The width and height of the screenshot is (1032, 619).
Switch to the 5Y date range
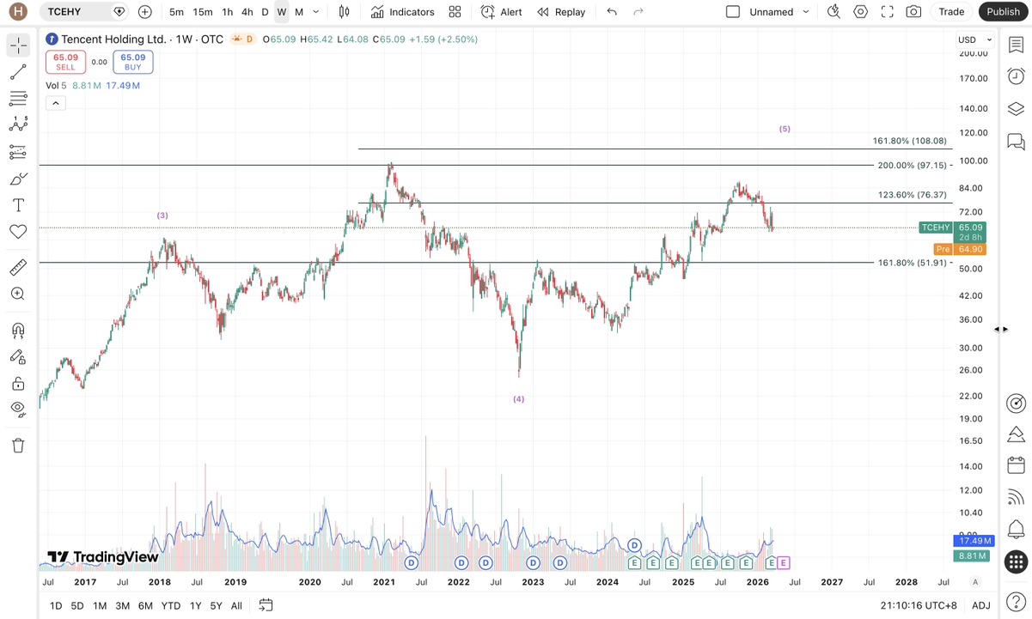[x=217, y=605]
